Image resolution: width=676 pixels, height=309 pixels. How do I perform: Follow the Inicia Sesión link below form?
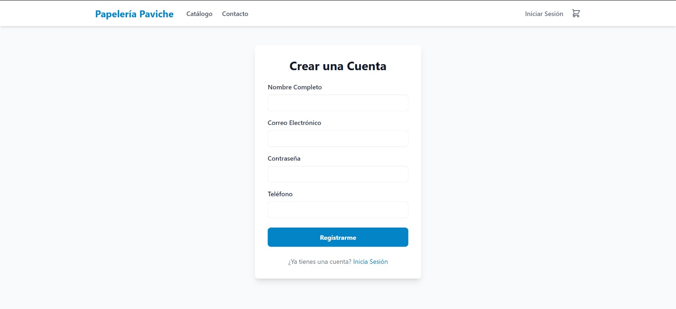click(371, 262)
